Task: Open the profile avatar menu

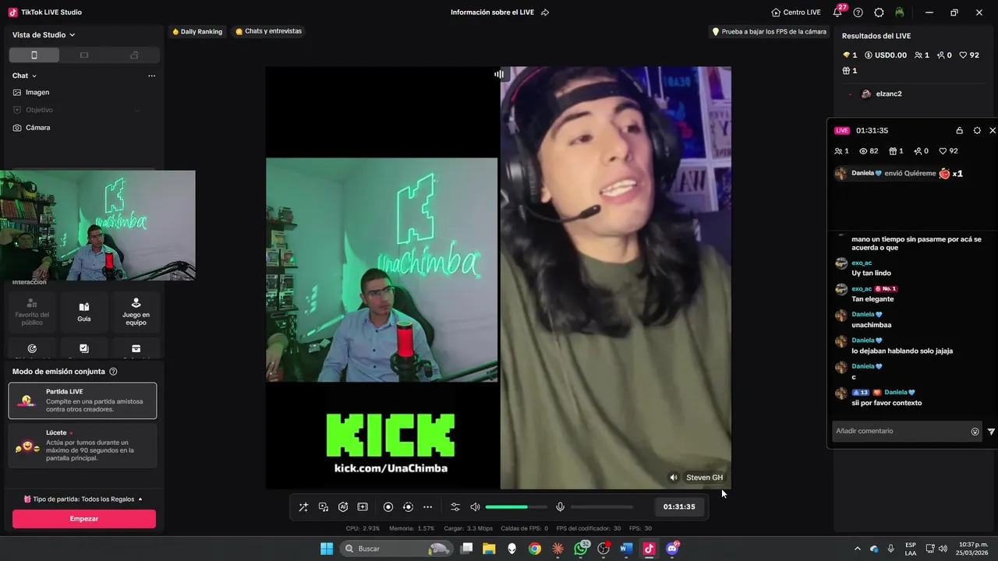Action: (x=900, y=12)
